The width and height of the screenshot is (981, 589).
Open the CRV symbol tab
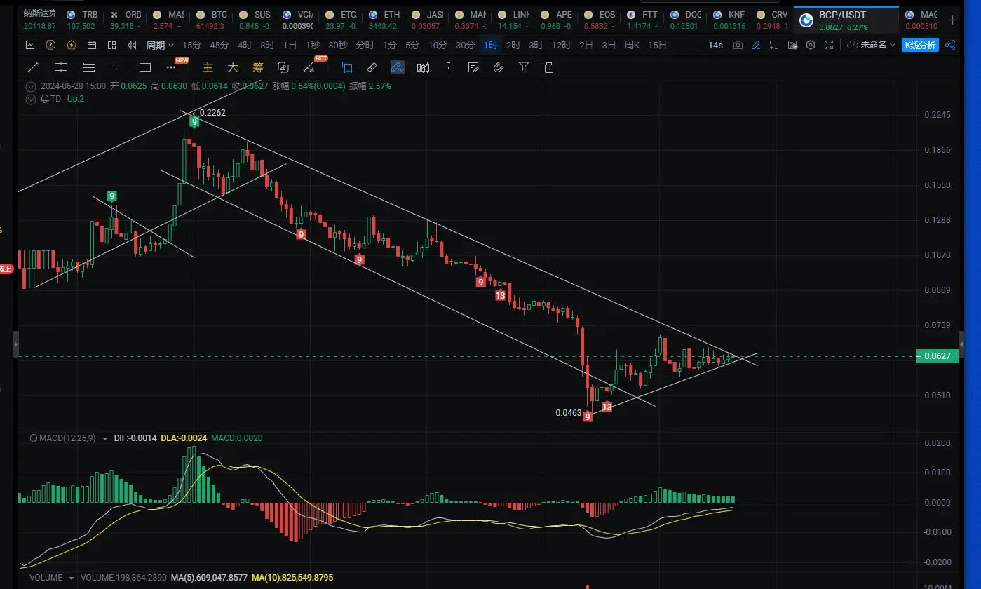coord(771,20)
